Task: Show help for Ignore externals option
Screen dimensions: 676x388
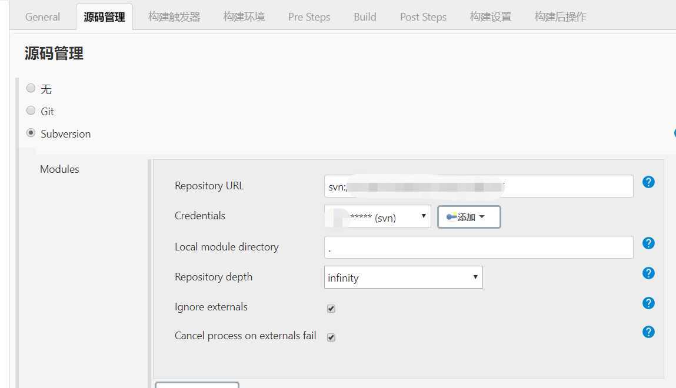Action: click(x=648, y=303)
